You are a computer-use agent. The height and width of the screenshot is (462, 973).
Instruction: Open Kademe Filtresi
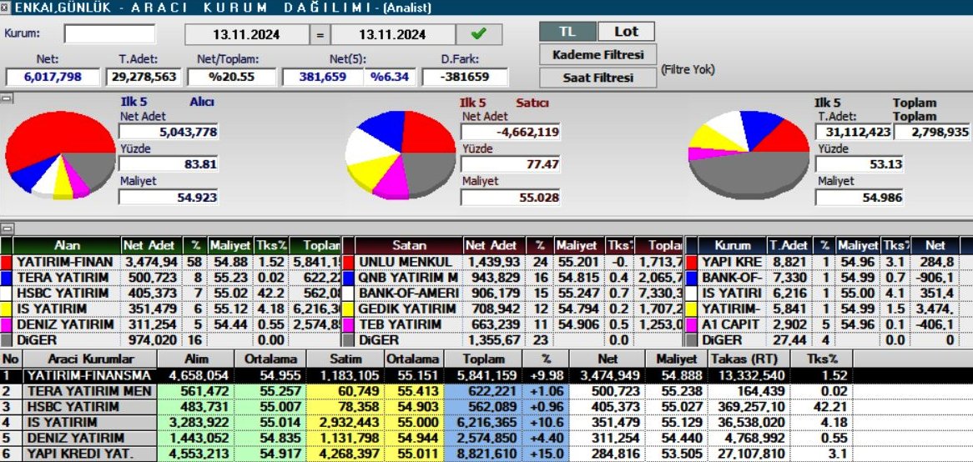coord(598,54)
